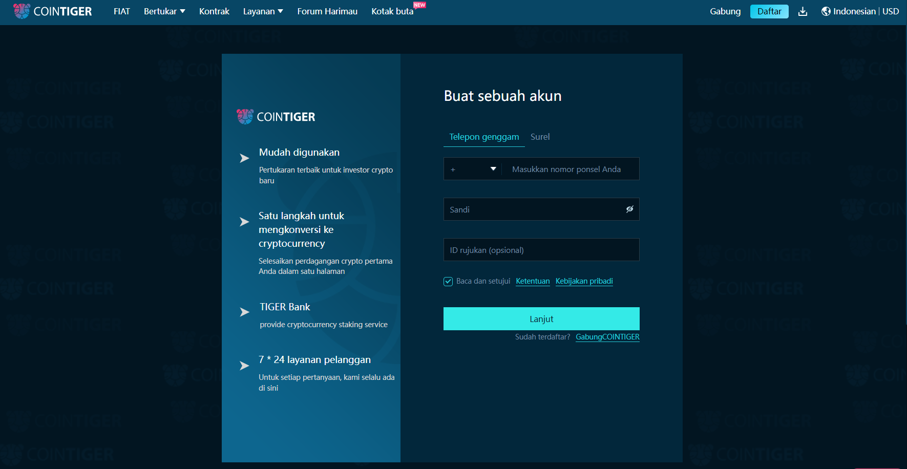Click the Daftar button
Screen dimensions: 907x469
[x=769, y=11]
